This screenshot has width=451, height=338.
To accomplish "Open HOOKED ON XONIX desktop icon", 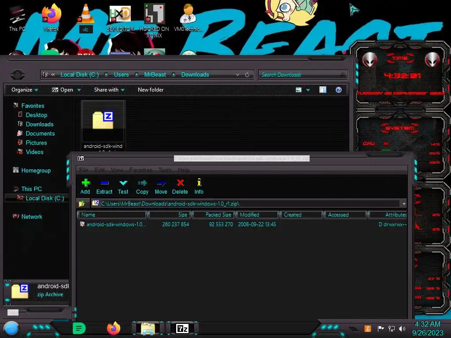I will (154, 21).
